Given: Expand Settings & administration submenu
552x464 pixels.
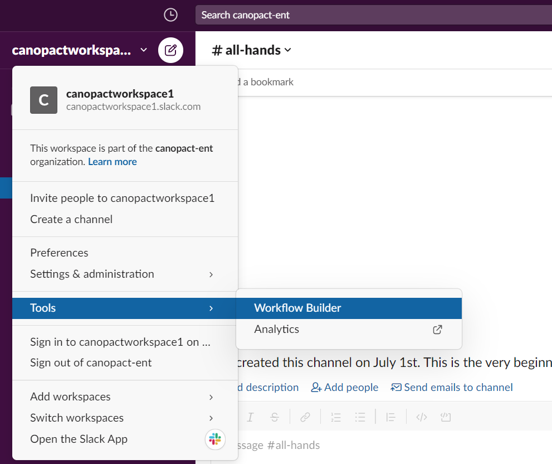Looking at the screenshot, I should click(x=211, y=274).
